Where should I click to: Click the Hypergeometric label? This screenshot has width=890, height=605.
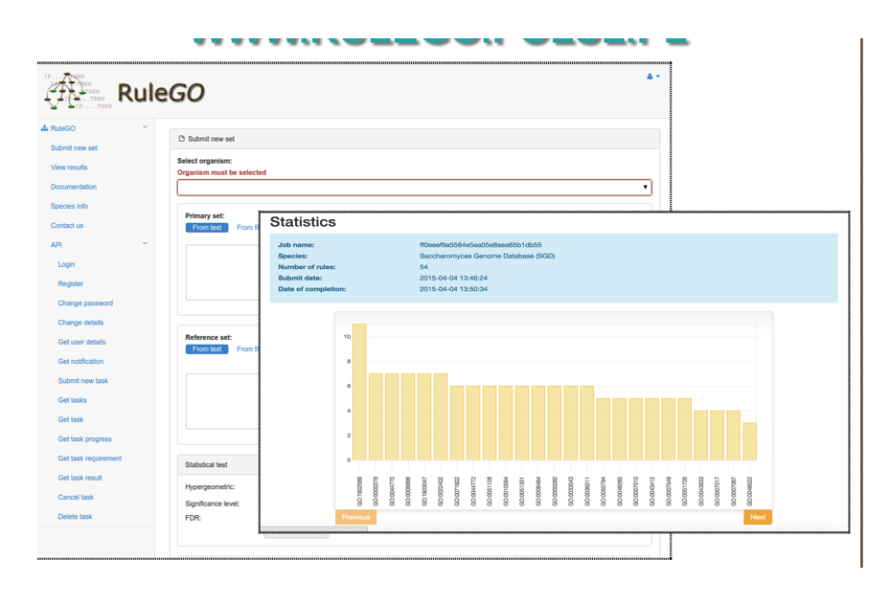coord(210,487)
